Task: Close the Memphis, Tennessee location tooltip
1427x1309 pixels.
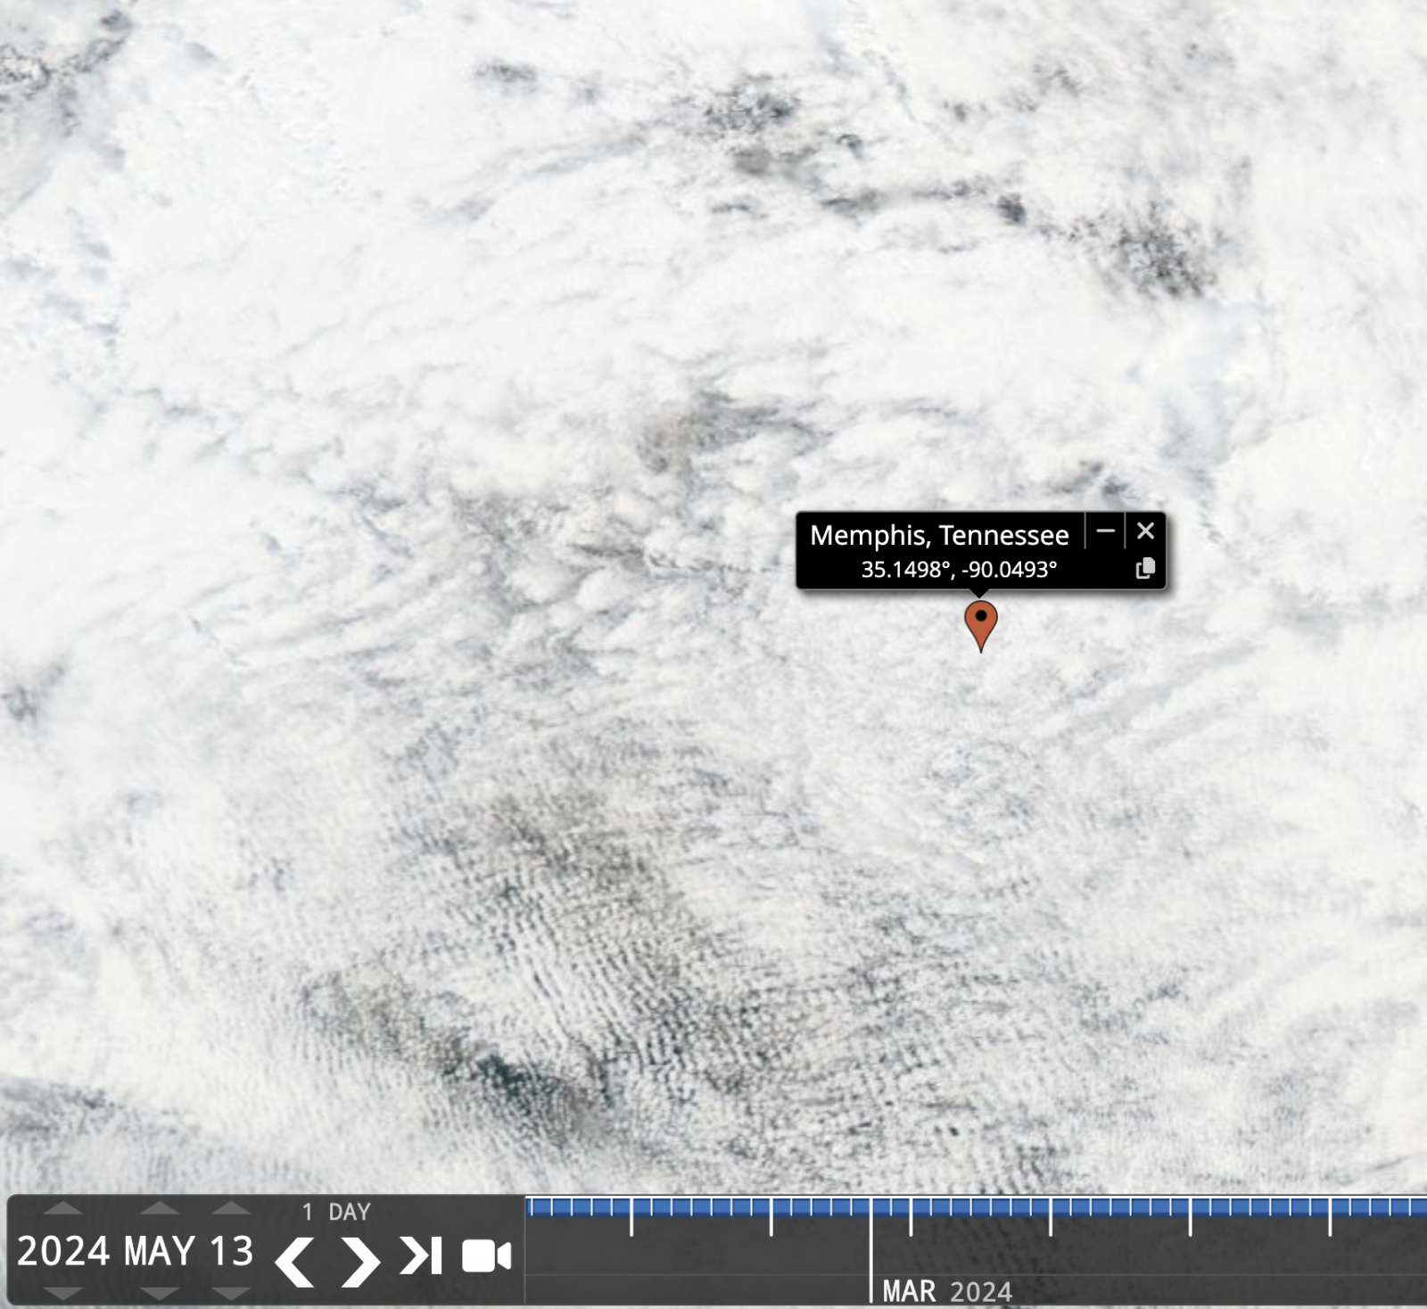Action: pyautogui.click(x=1146, y=531)
